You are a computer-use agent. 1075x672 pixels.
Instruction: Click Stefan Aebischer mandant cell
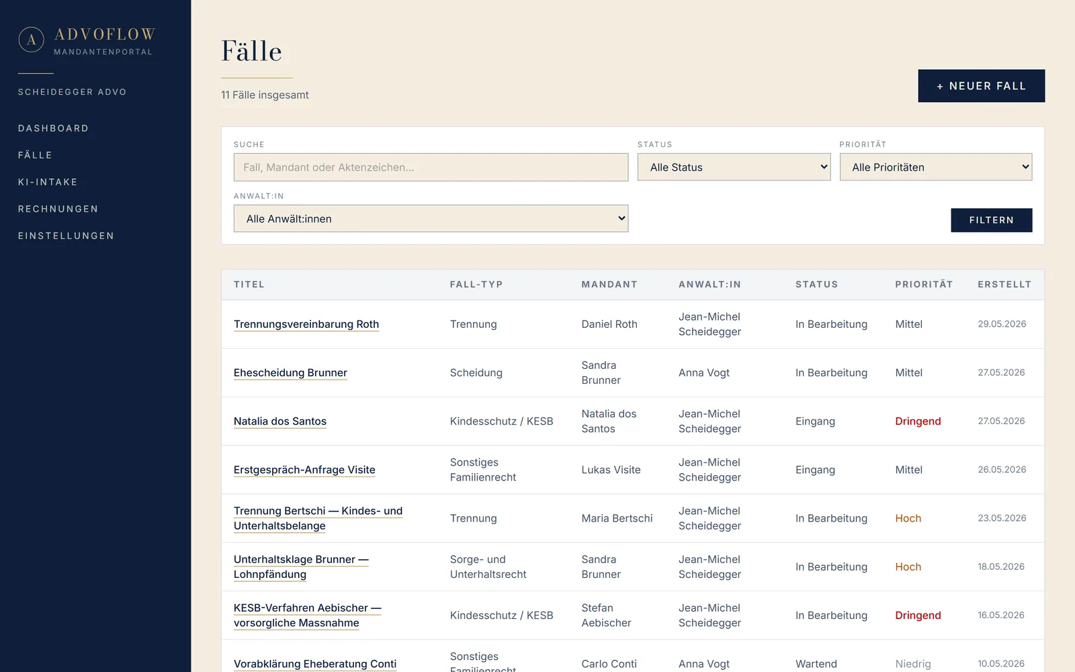coord(606,615)
